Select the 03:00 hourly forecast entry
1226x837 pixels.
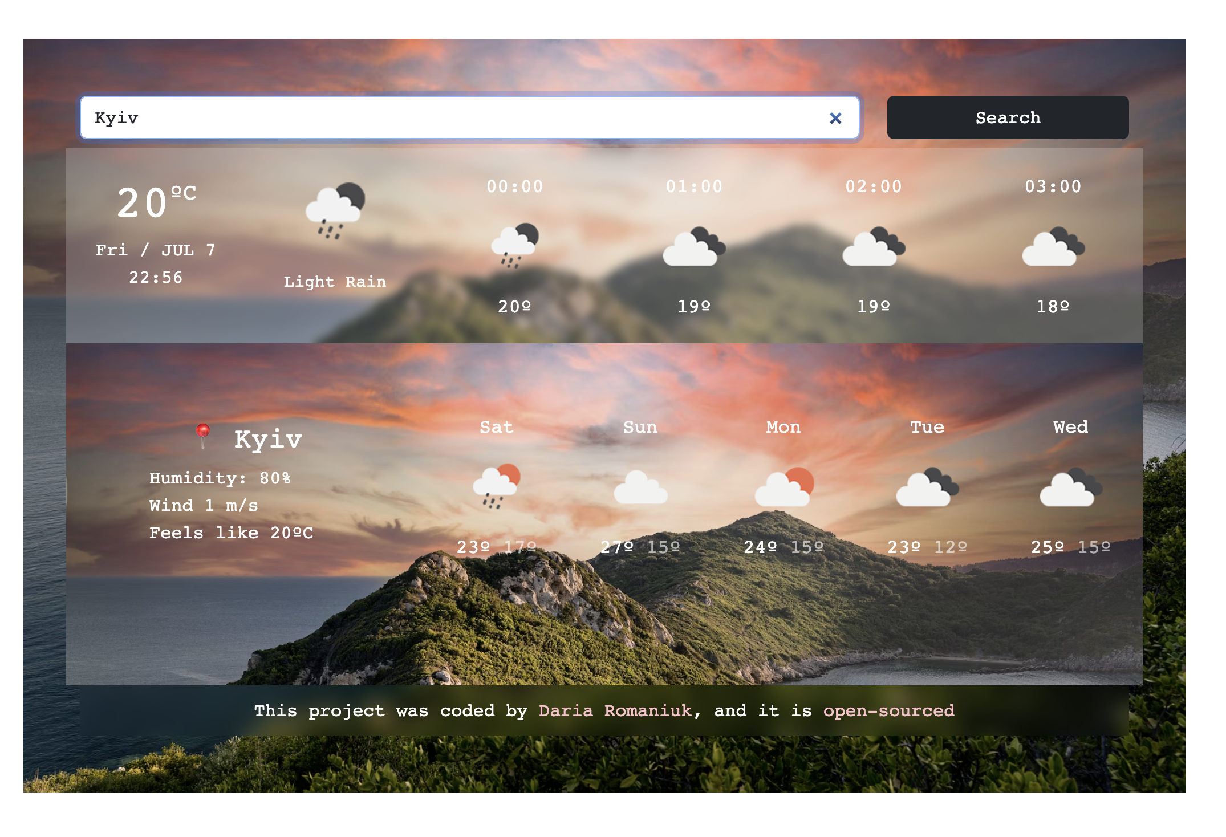click(x=1053, y=247)
